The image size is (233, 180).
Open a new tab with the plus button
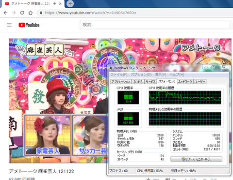[70, 3]
